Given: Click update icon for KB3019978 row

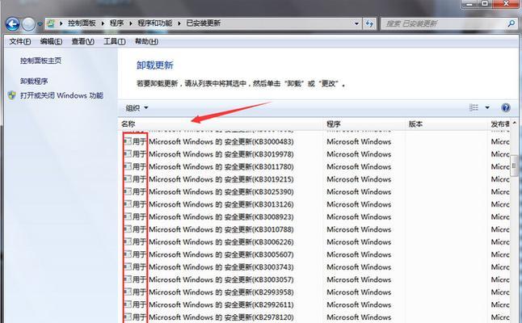Looking at the screenshot, I should coord(128,154).
